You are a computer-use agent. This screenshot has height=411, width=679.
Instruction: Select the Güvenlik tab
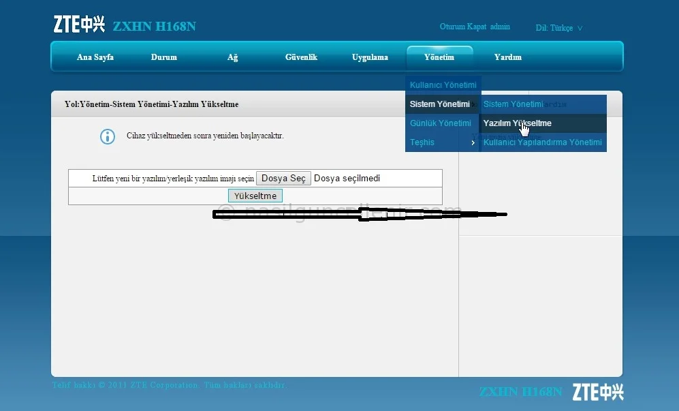click(x=301, y=57)
